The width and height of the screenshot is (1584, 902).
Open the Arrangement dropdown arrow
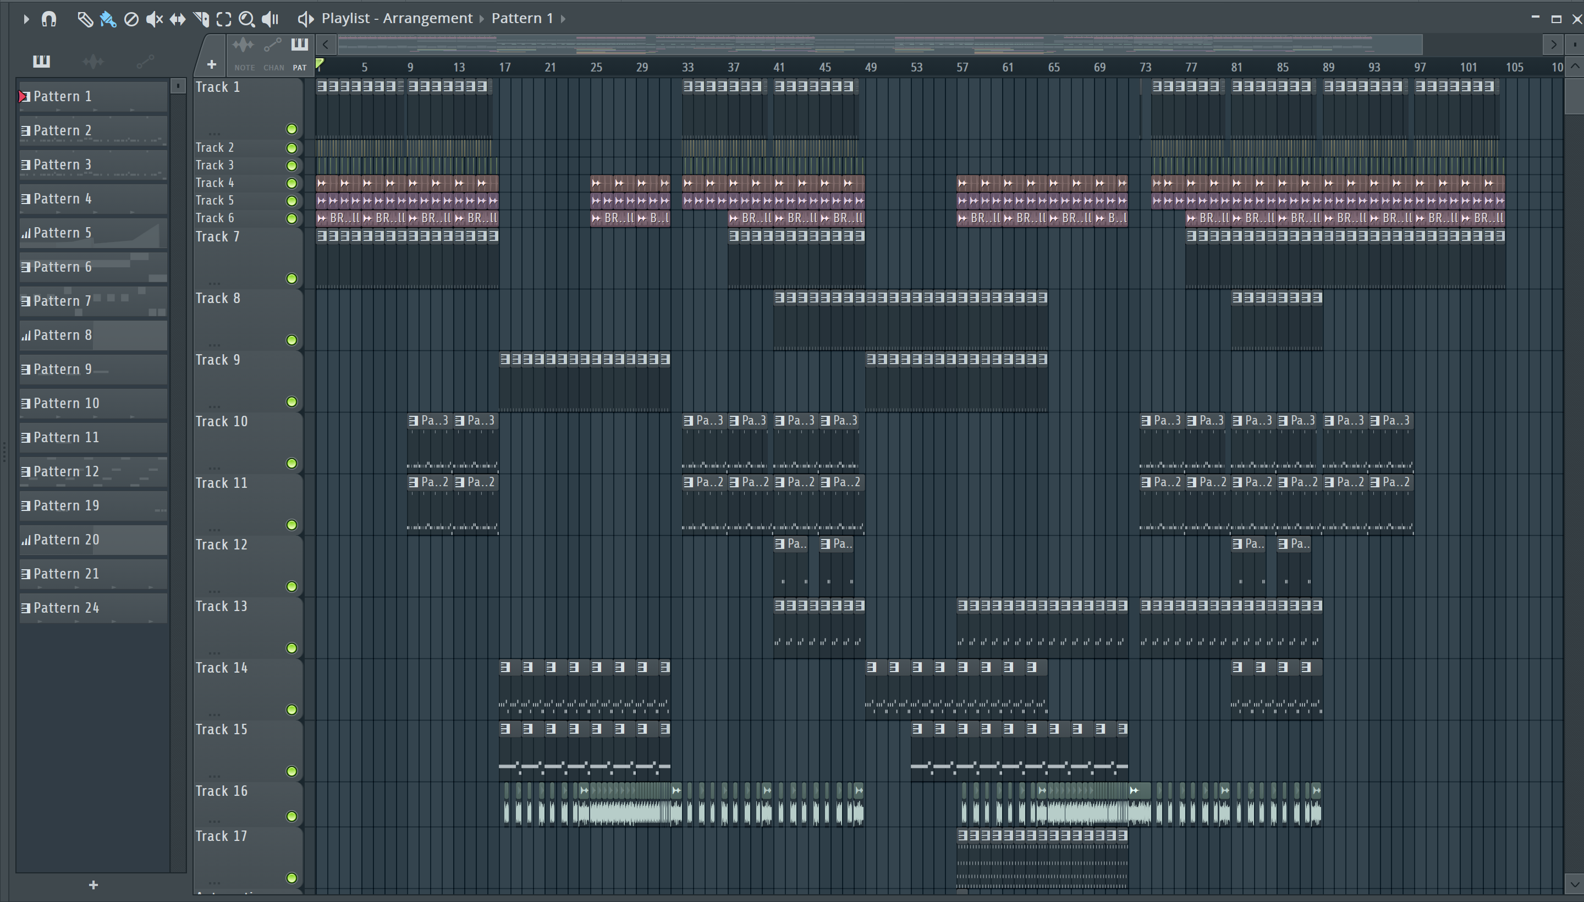481,19
